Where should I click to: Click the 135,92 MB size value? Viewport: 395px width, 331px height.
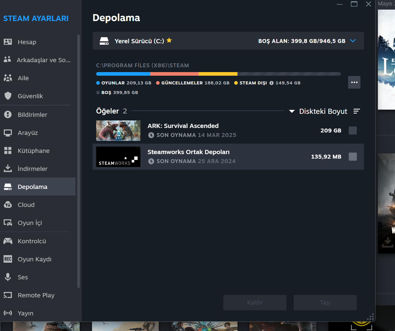coord(326,157)
